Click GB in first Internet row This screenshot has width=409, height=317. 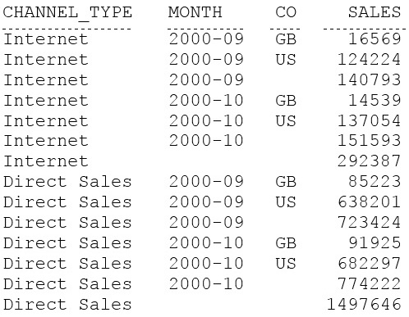click(286, 38)
